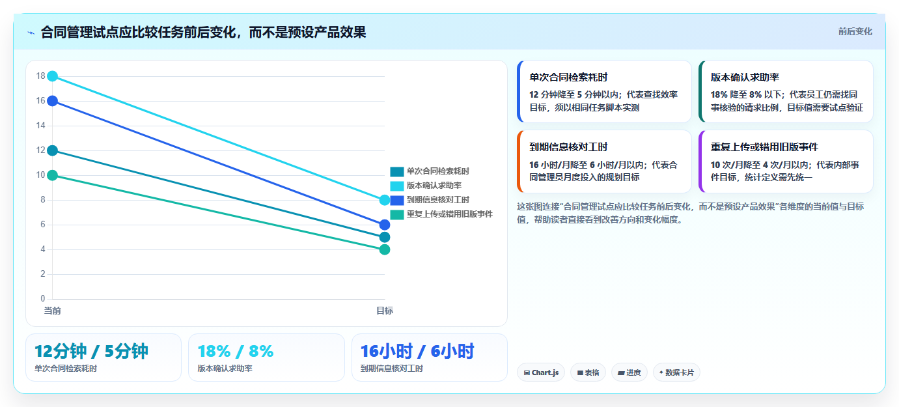The image size is (899, 407).
Task: Click current data point at value 18
Action: coord(53,76)
